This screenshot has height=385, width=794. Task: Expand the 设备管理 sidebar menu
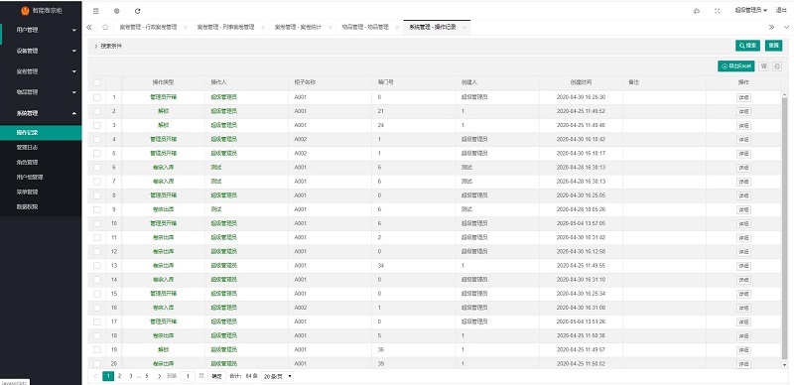click(41, 51)
